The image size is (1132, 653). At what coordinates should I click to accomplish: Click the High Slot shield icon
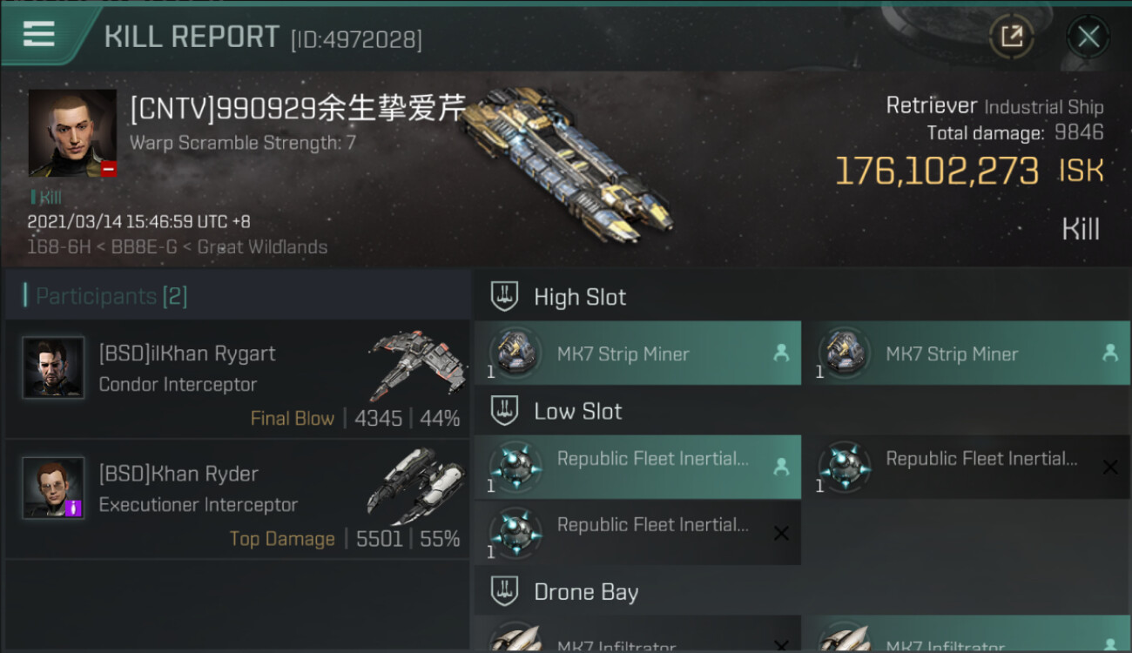pos(504,296)
